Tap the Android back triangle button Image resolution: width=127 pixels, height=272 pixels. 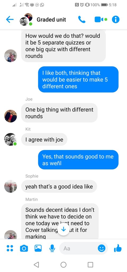tap(36, 265)
